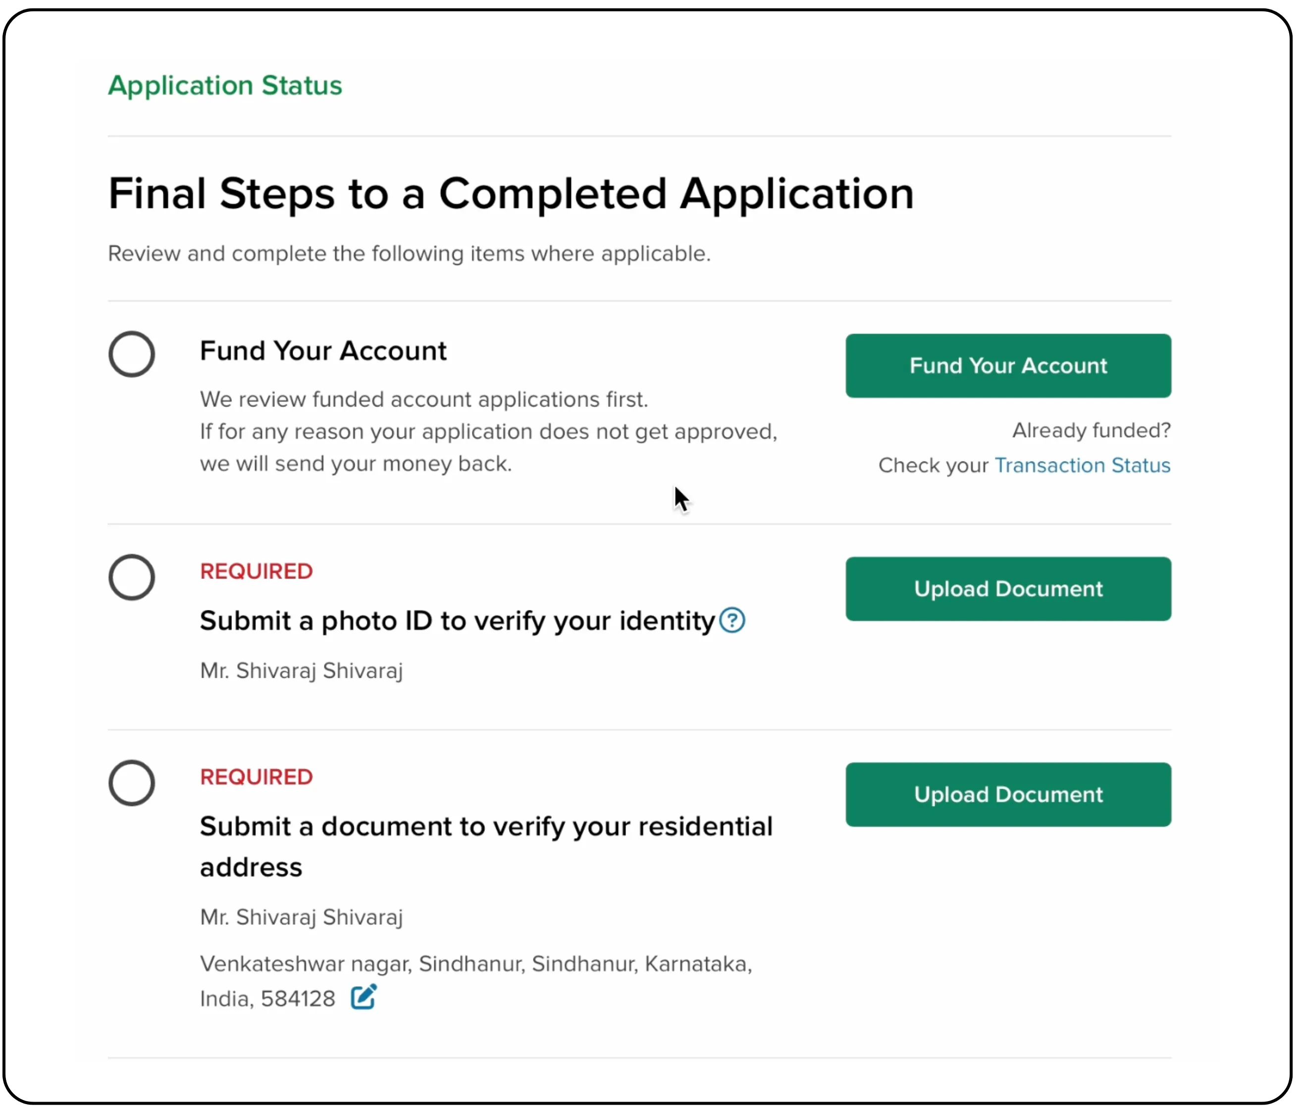Click the REQUIRED label above photo ID item
Viewport: 1304px width, 1113px height.
point(256,571)
